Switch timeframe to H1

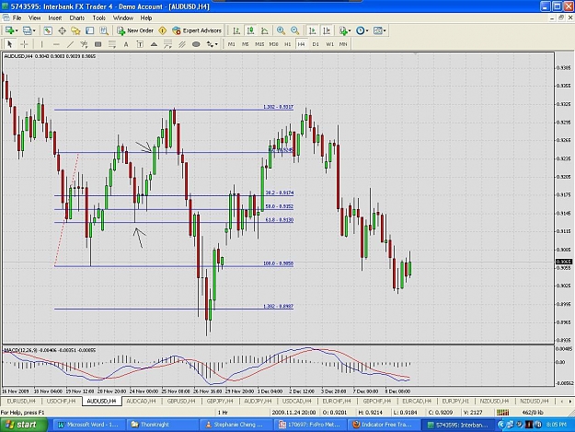(287, 44)
